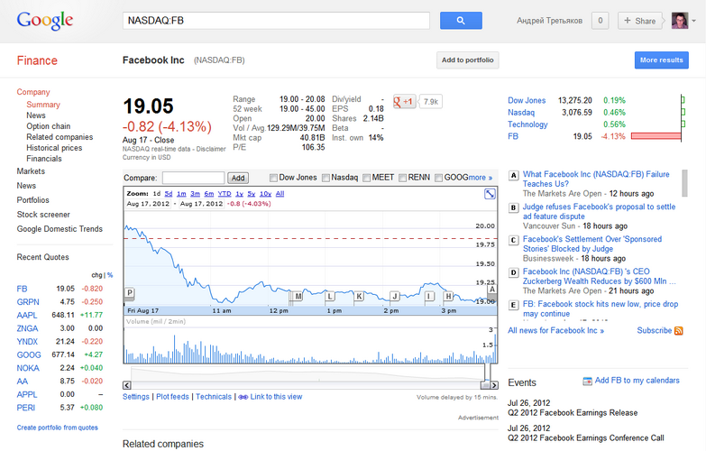This screenshot has width=706, height=451.
Task: Open Technicals link below chart
Action: pos(214,397)
